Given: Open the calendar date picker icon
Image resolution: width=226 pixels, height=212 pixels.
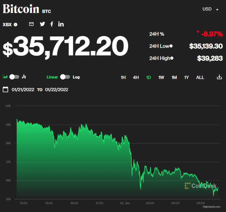Looking at the screenshot, I should [x=5, y=89].
